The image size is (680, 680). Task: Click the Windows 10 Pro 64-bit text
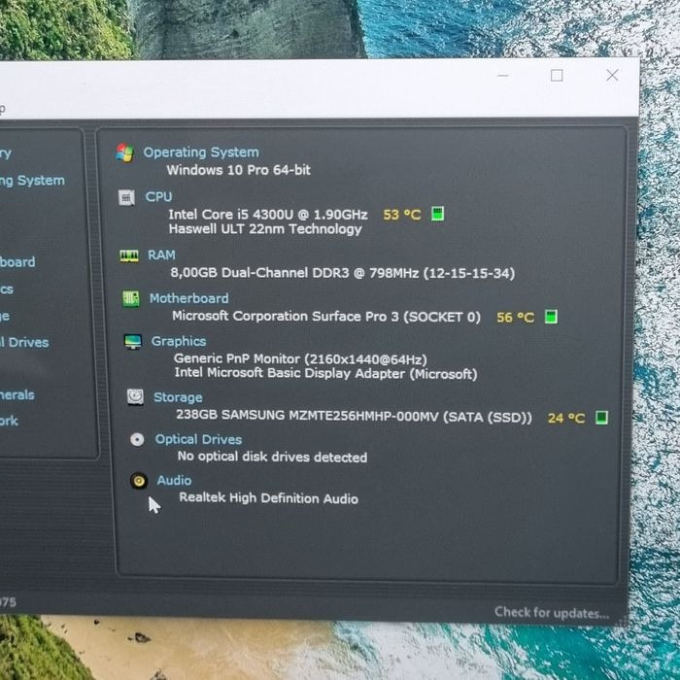239,170
